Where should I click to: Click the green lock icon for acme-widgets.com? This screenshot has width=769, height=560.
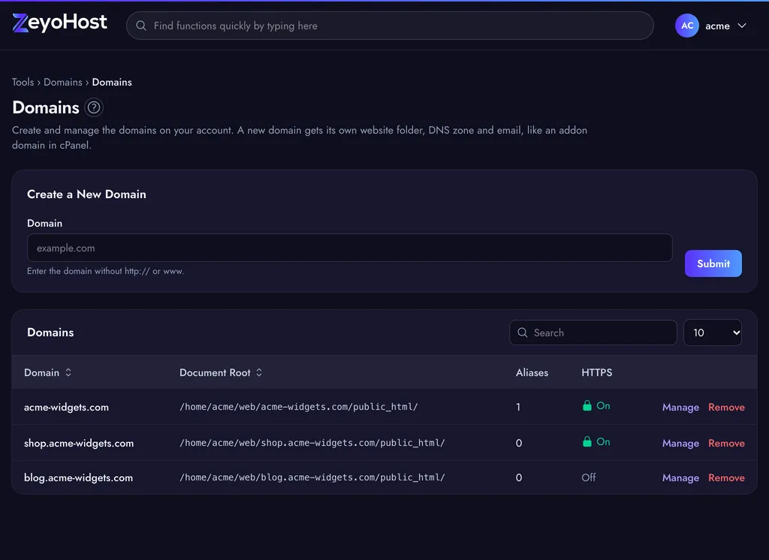(587, 405)
